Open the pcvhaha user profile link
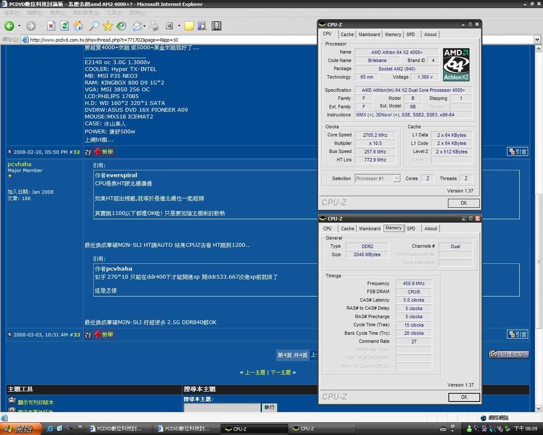This screenshot has height=435, width=543. [x=20, y=164]
